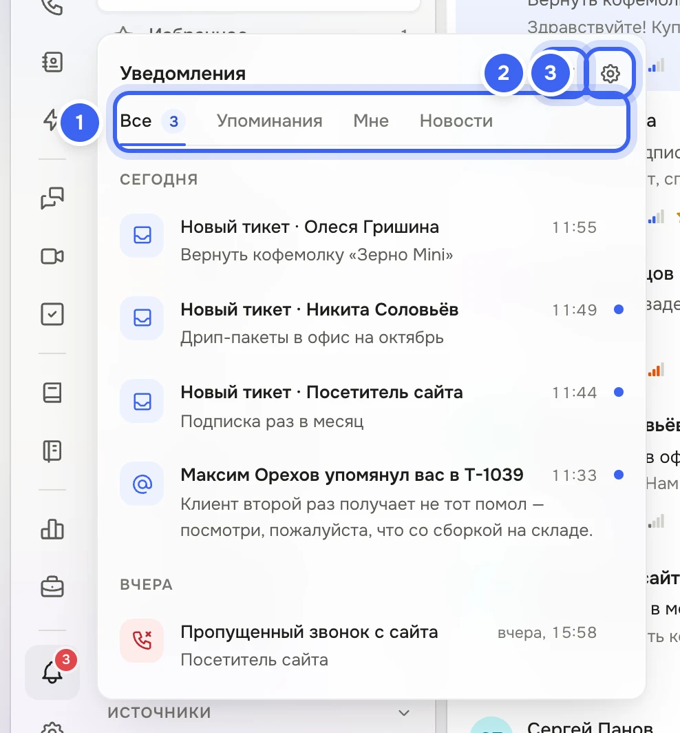Mark the 11:44 notification read via blue dot

619,392
